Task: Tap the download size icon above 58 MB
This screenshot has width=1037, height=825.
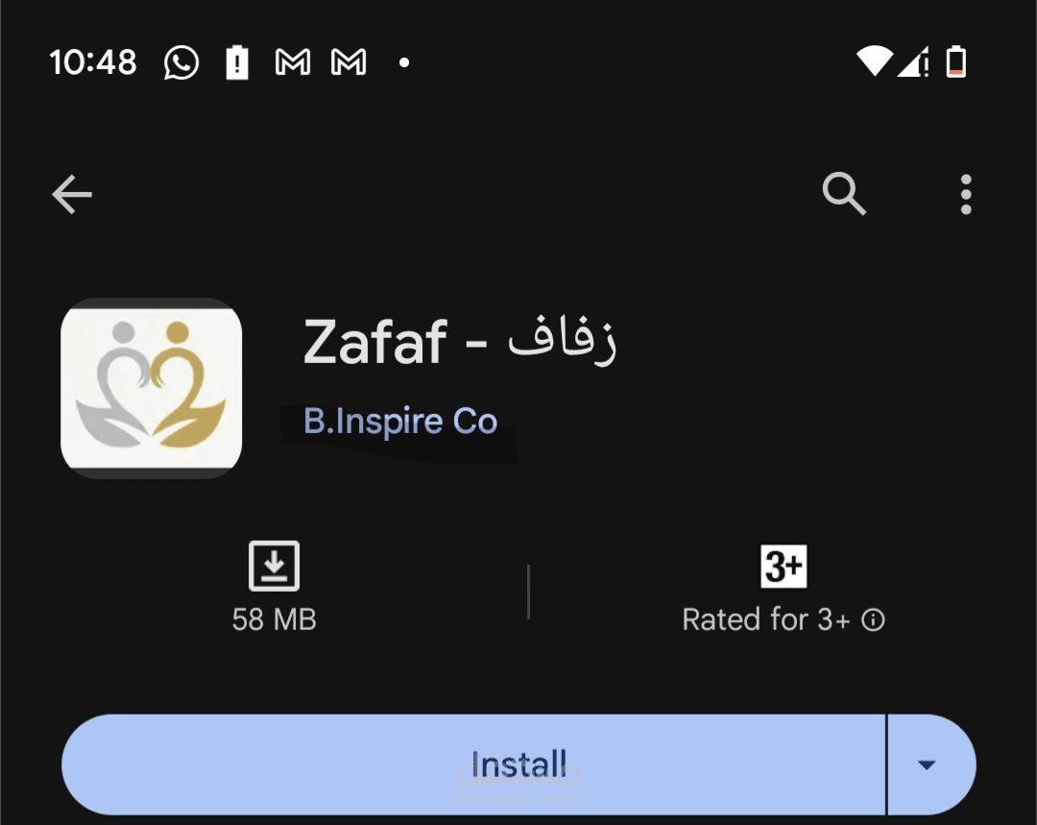Action: 275,565
